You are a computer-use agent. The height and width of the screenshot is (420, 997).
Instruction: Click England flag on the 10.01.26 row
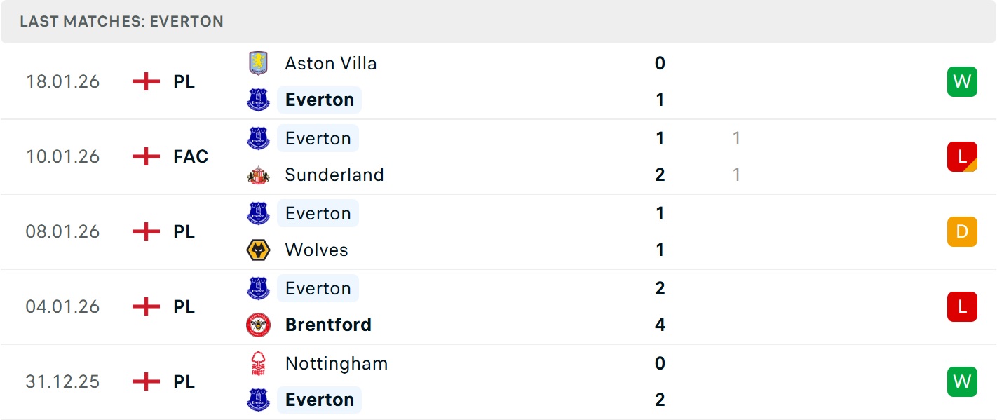[x=146, y=156]
